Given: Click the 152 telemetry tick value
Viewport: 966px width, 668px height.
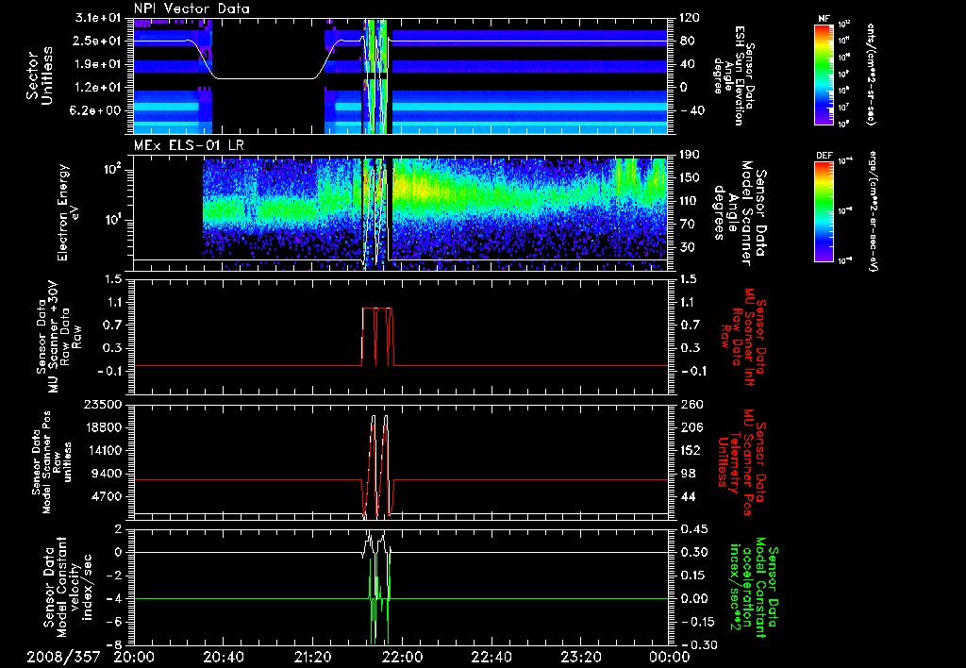Looking at the screenshot, I should [x=690, y=450].
